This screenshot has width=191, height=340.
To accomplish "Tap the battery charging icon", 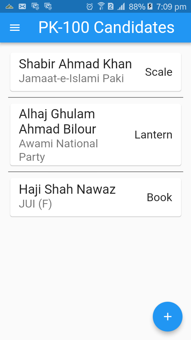I will (x=150, y=6).
